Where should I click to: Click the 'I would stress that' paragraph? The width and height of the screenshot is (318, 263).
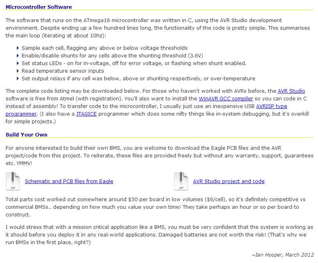point(159,235)
